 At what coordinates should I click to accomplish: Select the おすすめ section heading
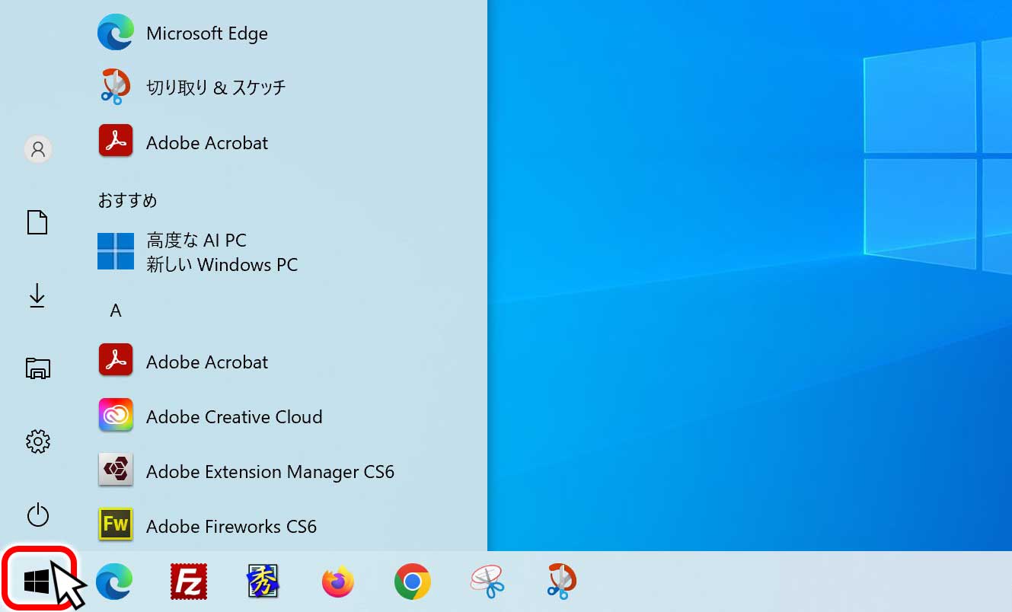127,200
